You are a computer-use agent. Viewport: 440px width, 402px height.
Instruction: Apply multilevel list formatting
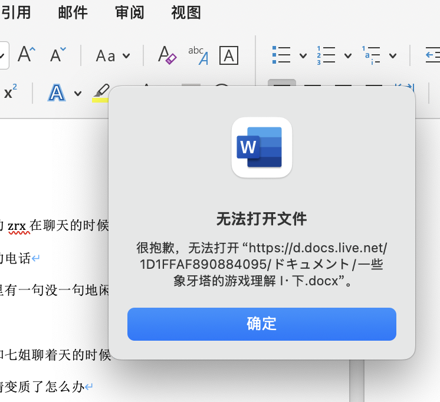[370, 55]
